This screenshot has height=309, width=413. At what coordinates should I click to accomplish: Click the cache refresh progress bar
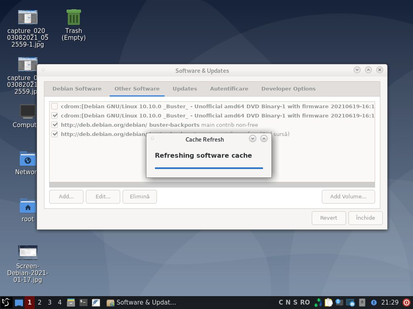coord(209,168)
